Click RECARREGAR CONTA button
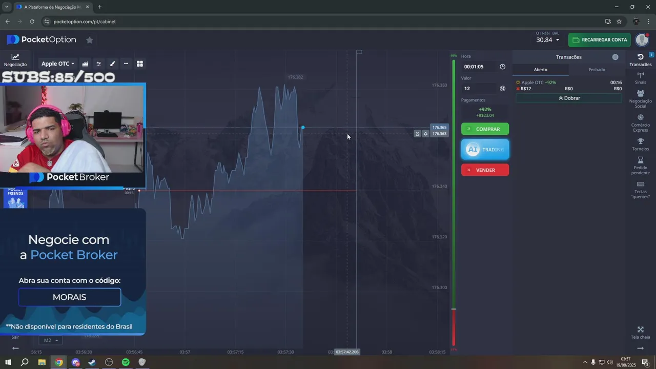The image size is (656, 369). [x=599, y=40]
